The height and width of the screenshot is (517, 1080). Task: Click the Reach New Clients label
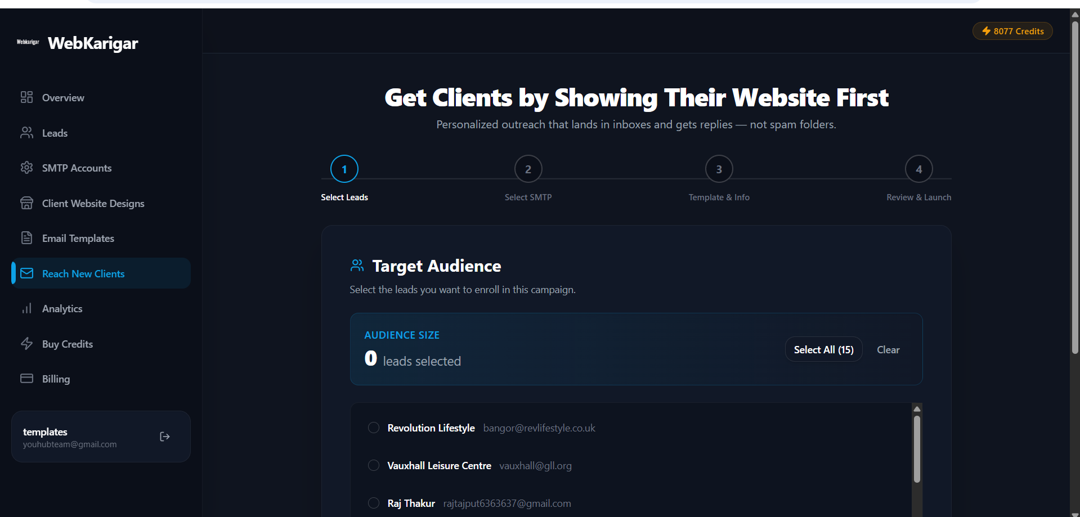pyautogui.click(x=83, y=273)
